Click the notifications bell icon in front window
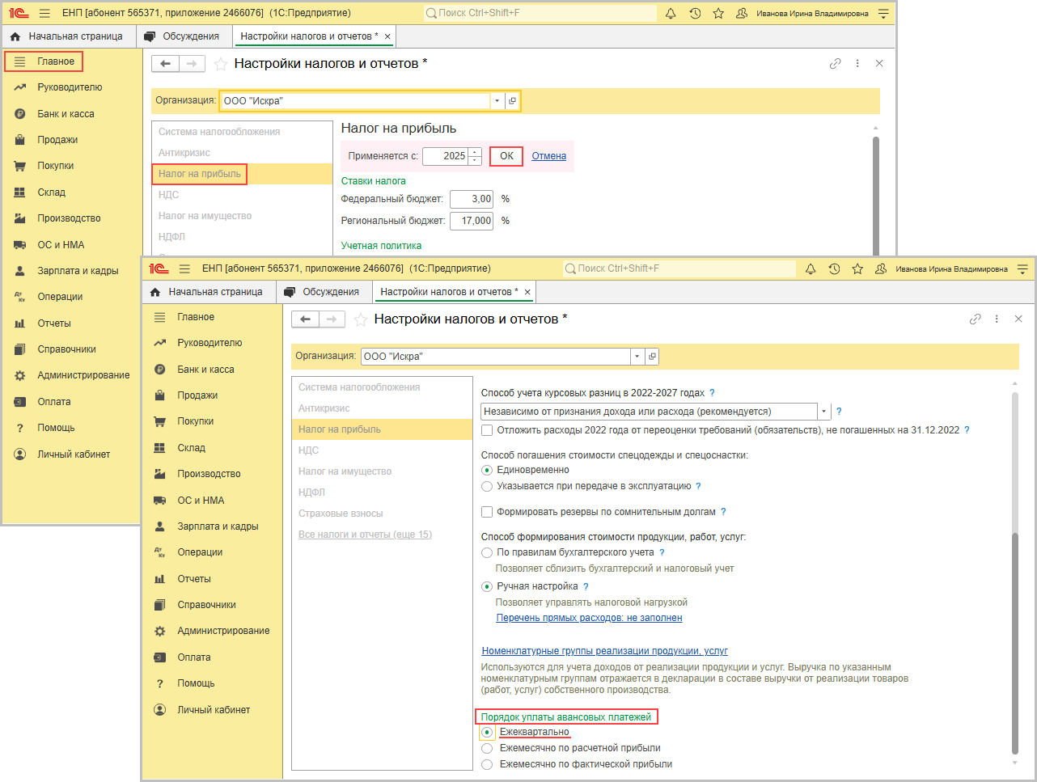The width and height of the screenshot is (1037, 782). [x=811, y=269]
